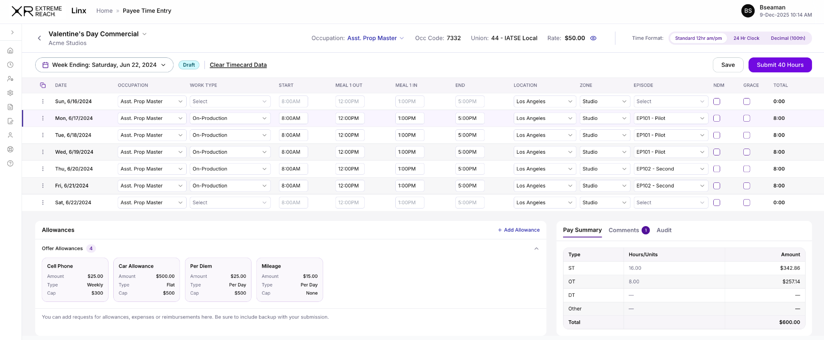
Task: Check Grace box for Wed, 6/19/2024
Action: [747, 152]
